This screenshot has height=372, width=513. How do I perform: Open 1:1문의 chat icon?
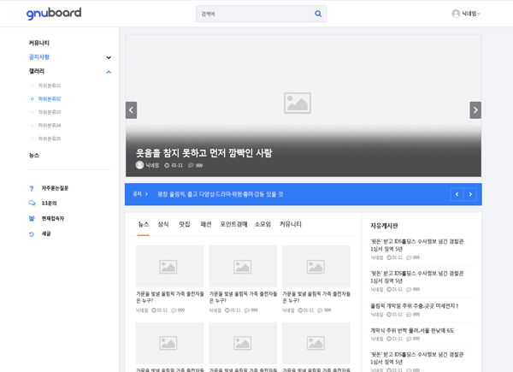32,204
